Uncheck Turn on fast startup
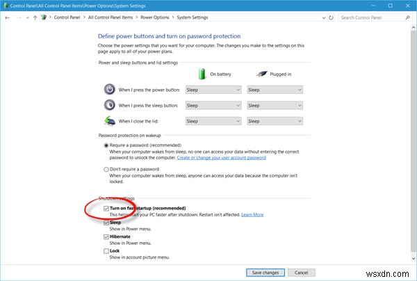The width and height of the screenshot is (417, 281). 106,209
